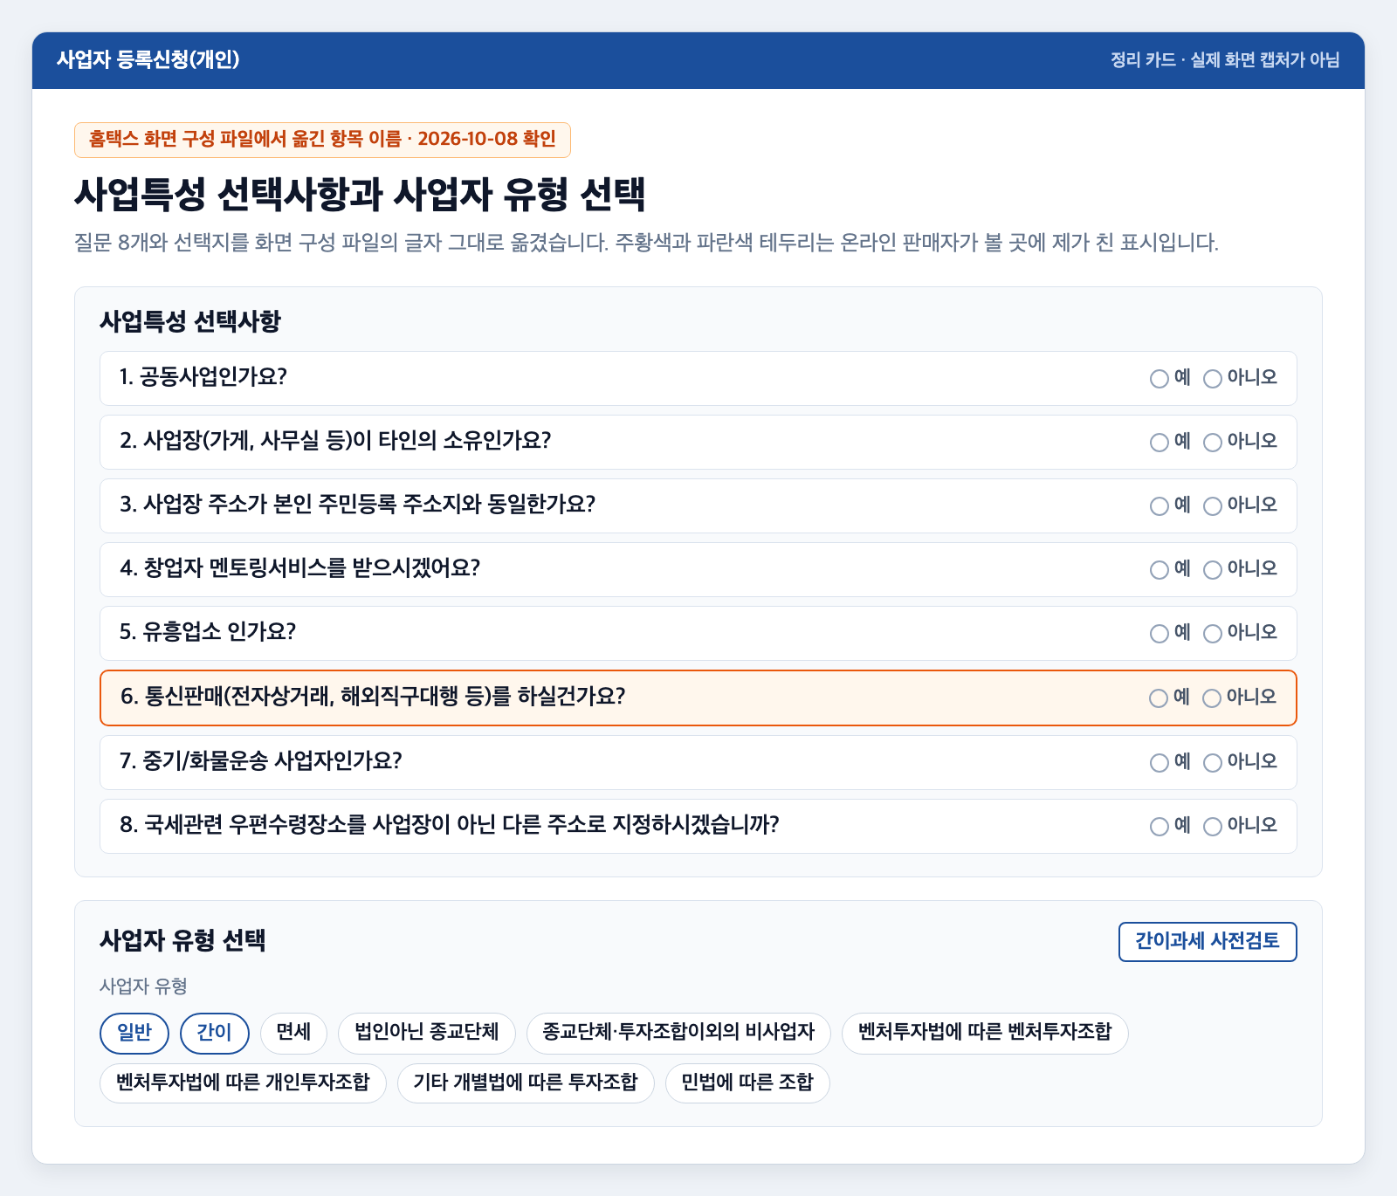Screen dimensions: 1397x1196
Task: Open the 간이과세 사전검토 button
Action: click(1208, 941)
